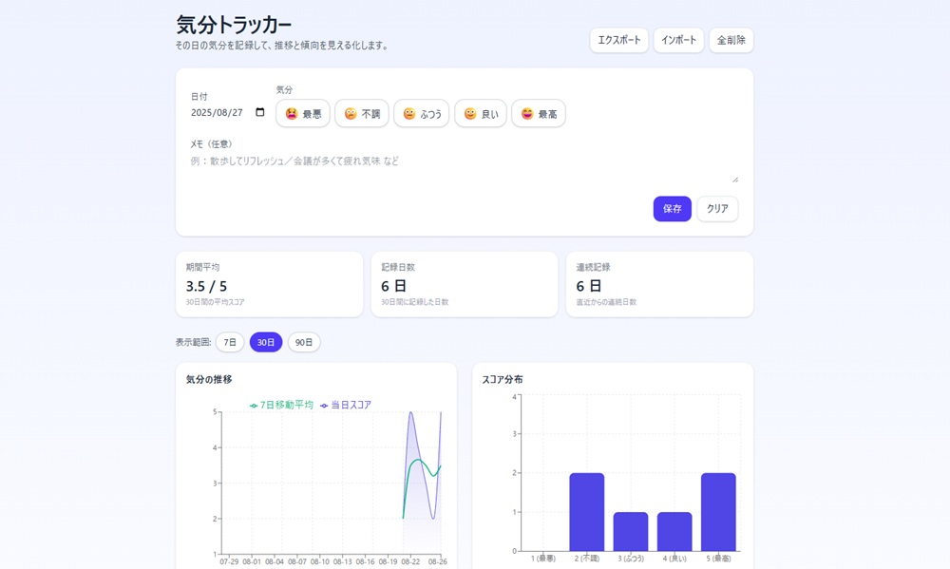This screenshot has height=569, width=950.
Task: Click the インポート button
Action: (x=677, y=40)
